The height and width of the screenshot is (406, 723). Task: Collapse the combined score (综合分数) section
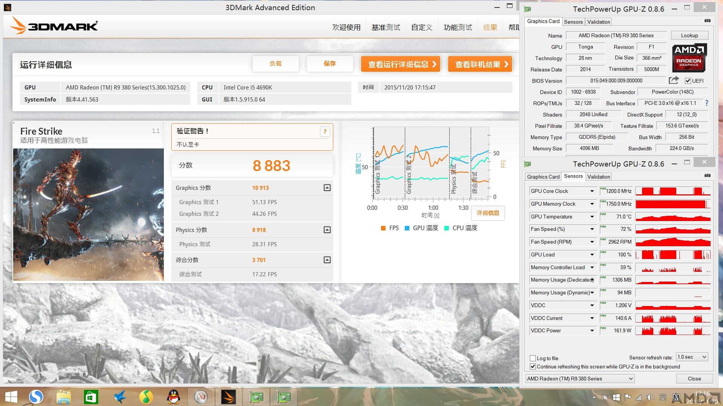pos(327,260)
